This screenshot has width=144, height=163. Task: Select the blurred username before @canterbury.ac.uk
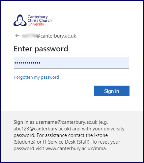[29, 36]
